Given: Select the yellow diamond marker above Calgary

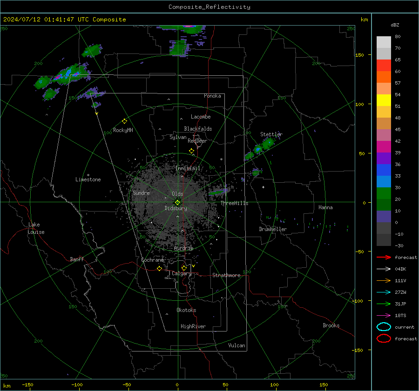Looking at the screenshot, I should (x=184, y=268).
